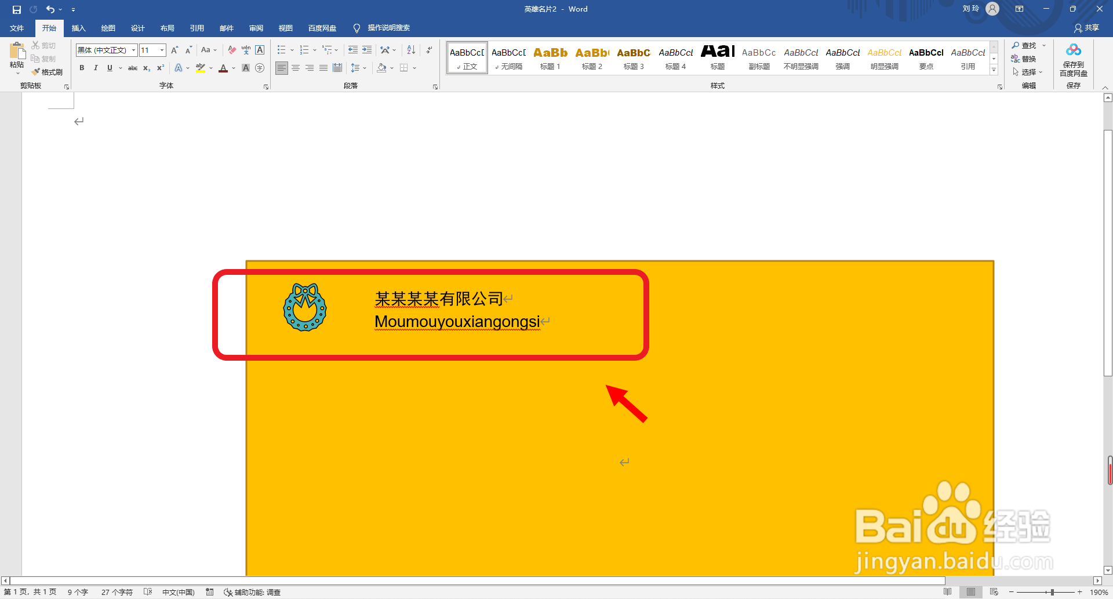
Task: Click the distributed alignment icon
Action: tap(337, 68)
